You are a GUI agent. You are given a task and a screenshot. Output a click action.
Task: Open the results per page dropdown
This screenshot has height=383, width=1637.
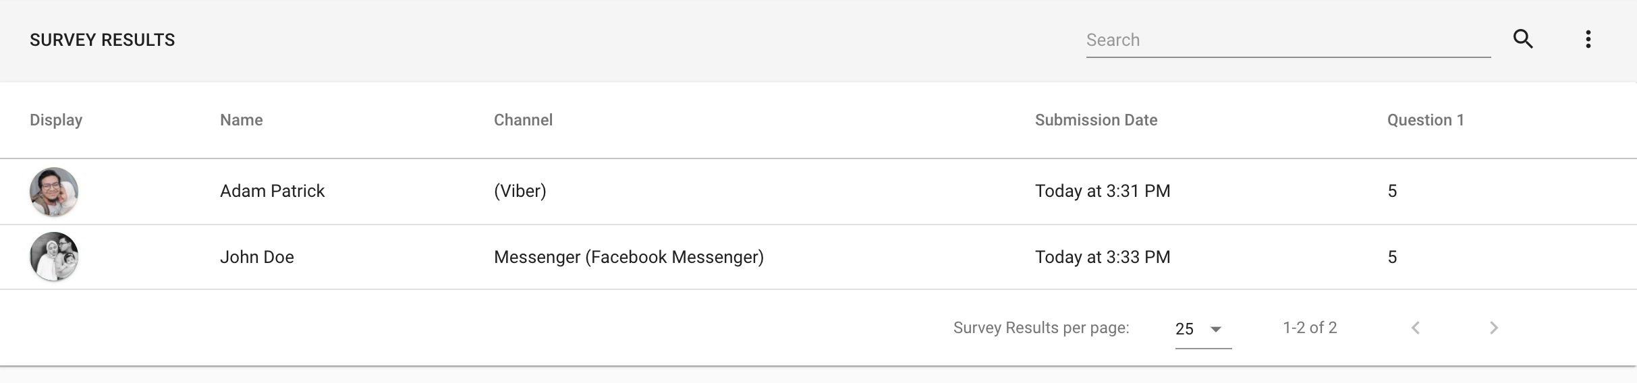pos(1203,329)
